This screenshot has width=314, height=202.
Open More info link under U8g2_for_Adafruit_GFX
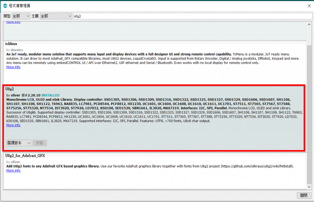pyautogui.click(x=13, y=170)
